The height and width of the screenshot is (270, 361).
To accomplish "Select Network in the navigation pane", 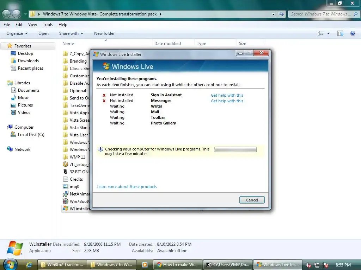I will [x=22, y=149].
